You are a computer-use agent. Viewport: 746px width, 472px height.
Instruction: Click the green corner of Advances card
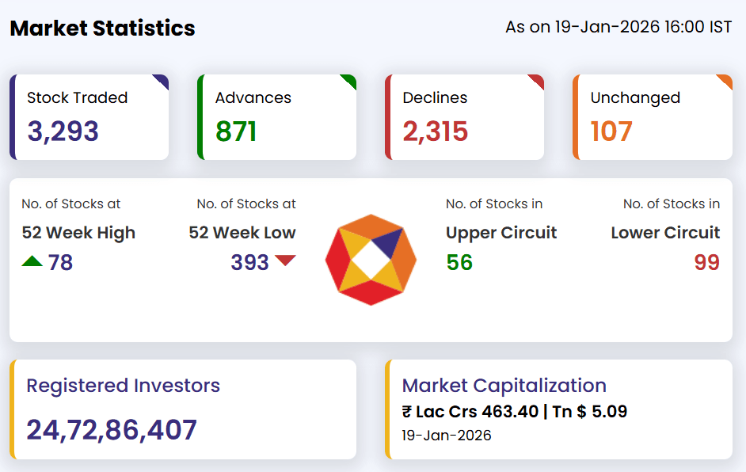click(x=350, y=80)
